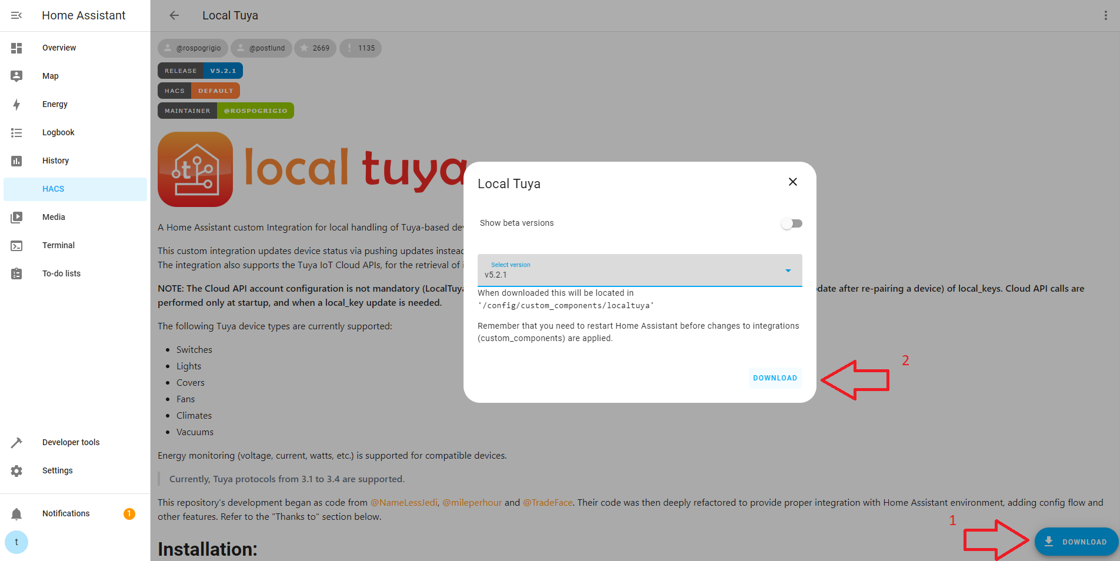Open Terminal from the sidebar icon
The image size is (1120, 561).
pyautogui.click(x=16, y=246)
